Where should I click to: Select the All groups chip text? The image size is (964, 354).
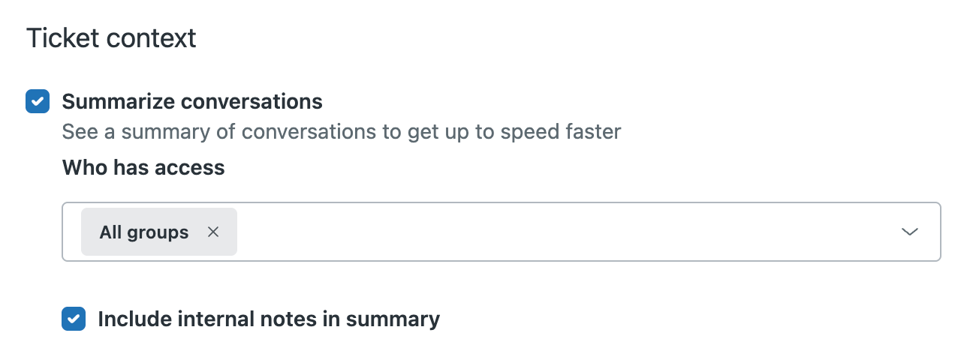pyautogui.click(x=144, y=232)
